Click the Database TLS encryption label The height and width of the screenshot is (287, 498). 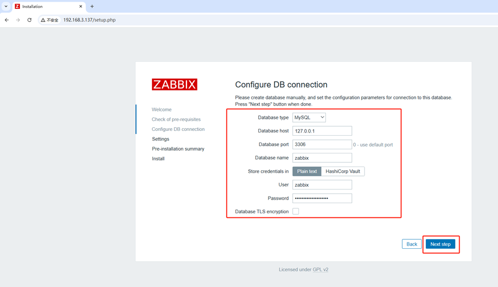coord(262,212)
